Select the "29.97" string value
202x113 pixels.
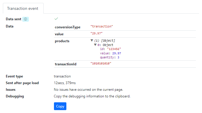coord(96,34)
